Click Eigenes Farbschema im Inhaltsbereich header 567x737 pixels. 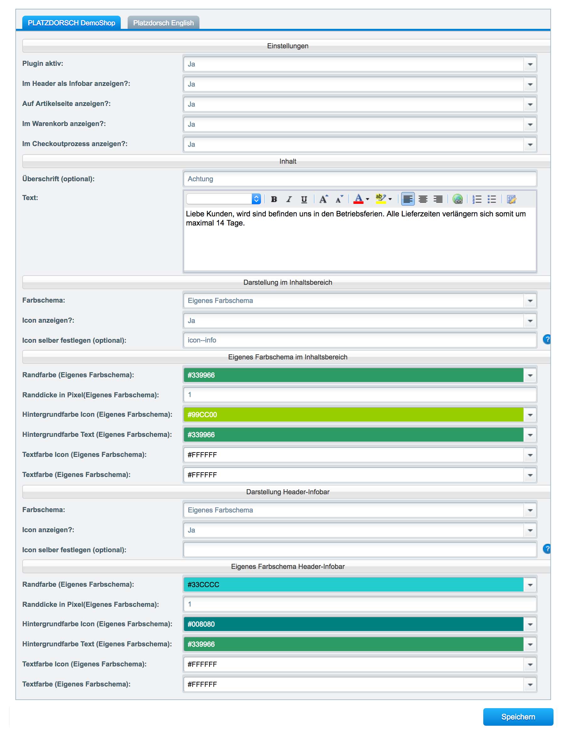287,357
